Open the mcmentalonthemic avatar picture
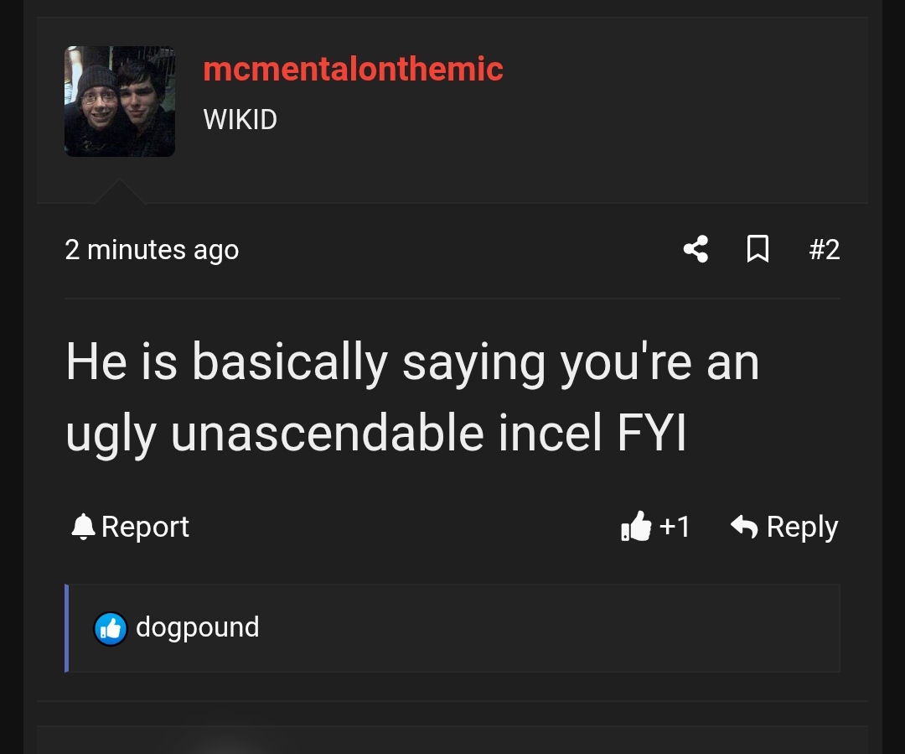This screenshot has height=754, width=905. (120, 101)
